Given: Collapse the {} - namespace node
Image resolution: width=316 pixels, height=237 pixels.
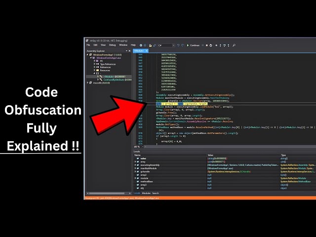Looking at the screenshot, I should coord(94,74).
